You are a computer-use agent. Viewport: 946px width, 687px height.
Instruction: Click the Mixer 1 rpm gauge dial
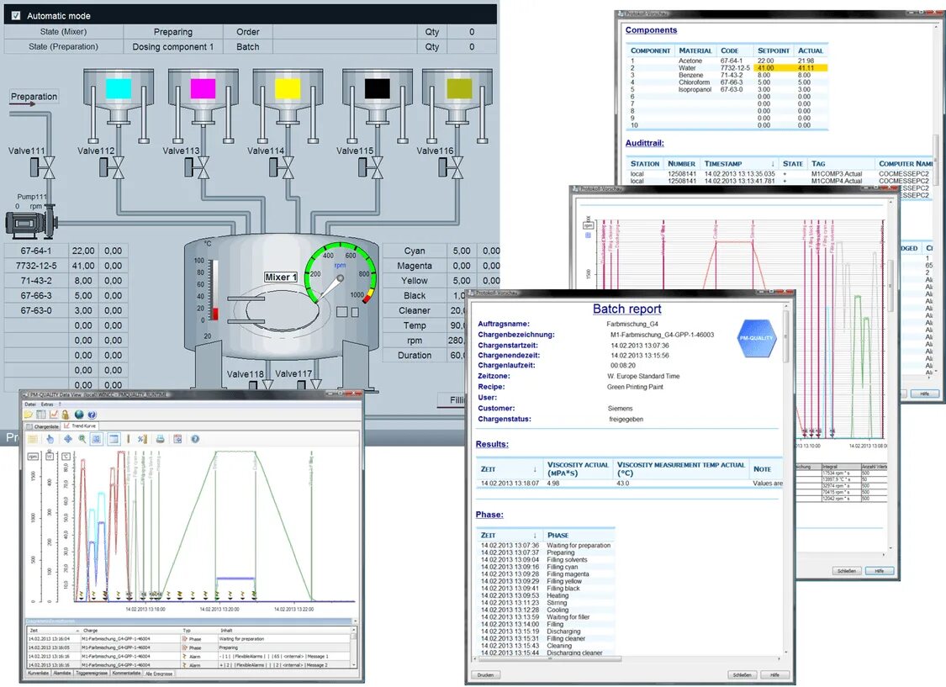(x=341, y=274)
